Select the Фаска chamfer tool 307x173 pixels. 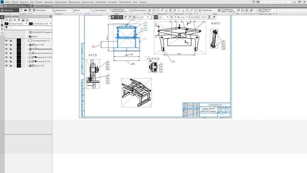coord(75,10)
